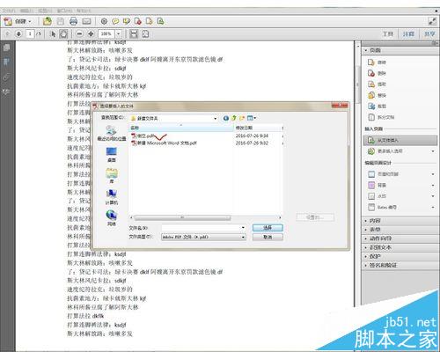Image resolution: width=440 pixels, height=352 pixels.
Task: Click the page icon with the yellow arrow
Action: pos(149,21)
